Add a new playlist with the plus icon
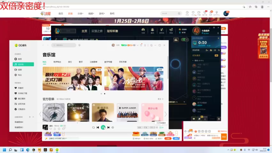 [30, 117]
